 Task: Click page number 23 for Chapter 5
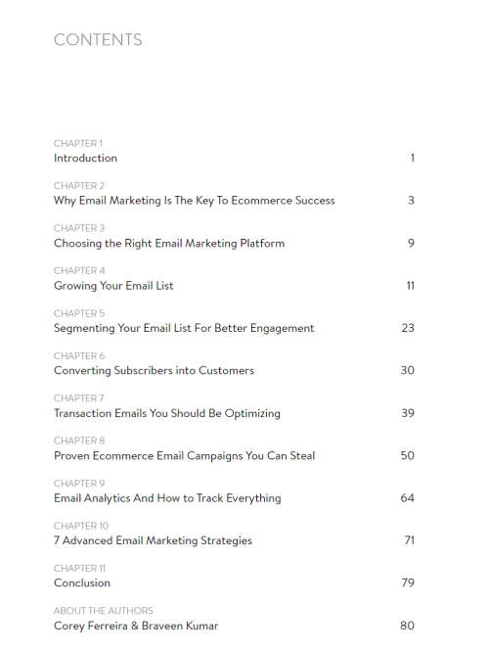coord(408,328)
